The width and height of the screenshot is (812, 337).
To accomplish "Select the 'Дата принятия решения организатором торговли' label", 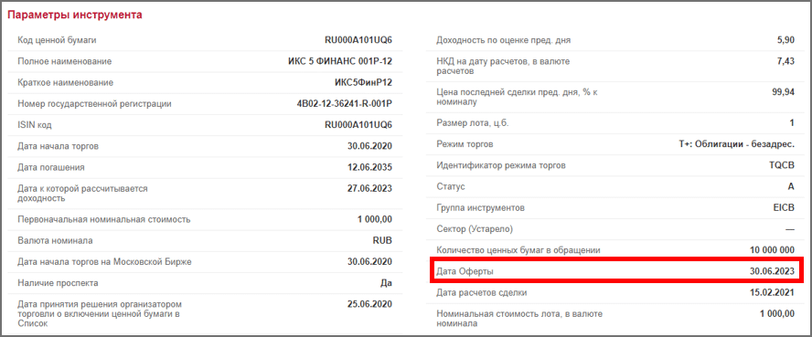I will click(x=100, y=313).
